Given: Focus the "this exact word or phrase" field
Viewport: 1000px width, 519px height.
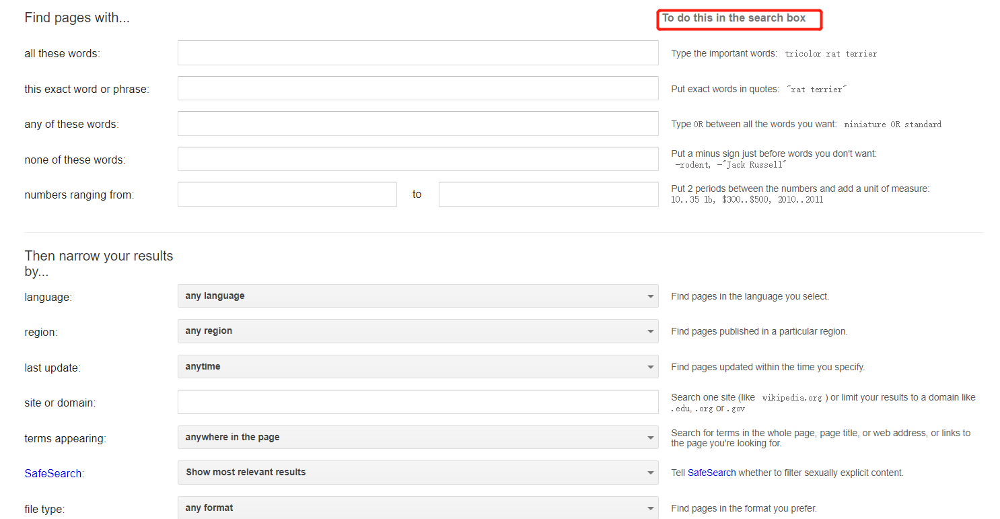Looking at the screenshot, I should click(x=417, y=88).
